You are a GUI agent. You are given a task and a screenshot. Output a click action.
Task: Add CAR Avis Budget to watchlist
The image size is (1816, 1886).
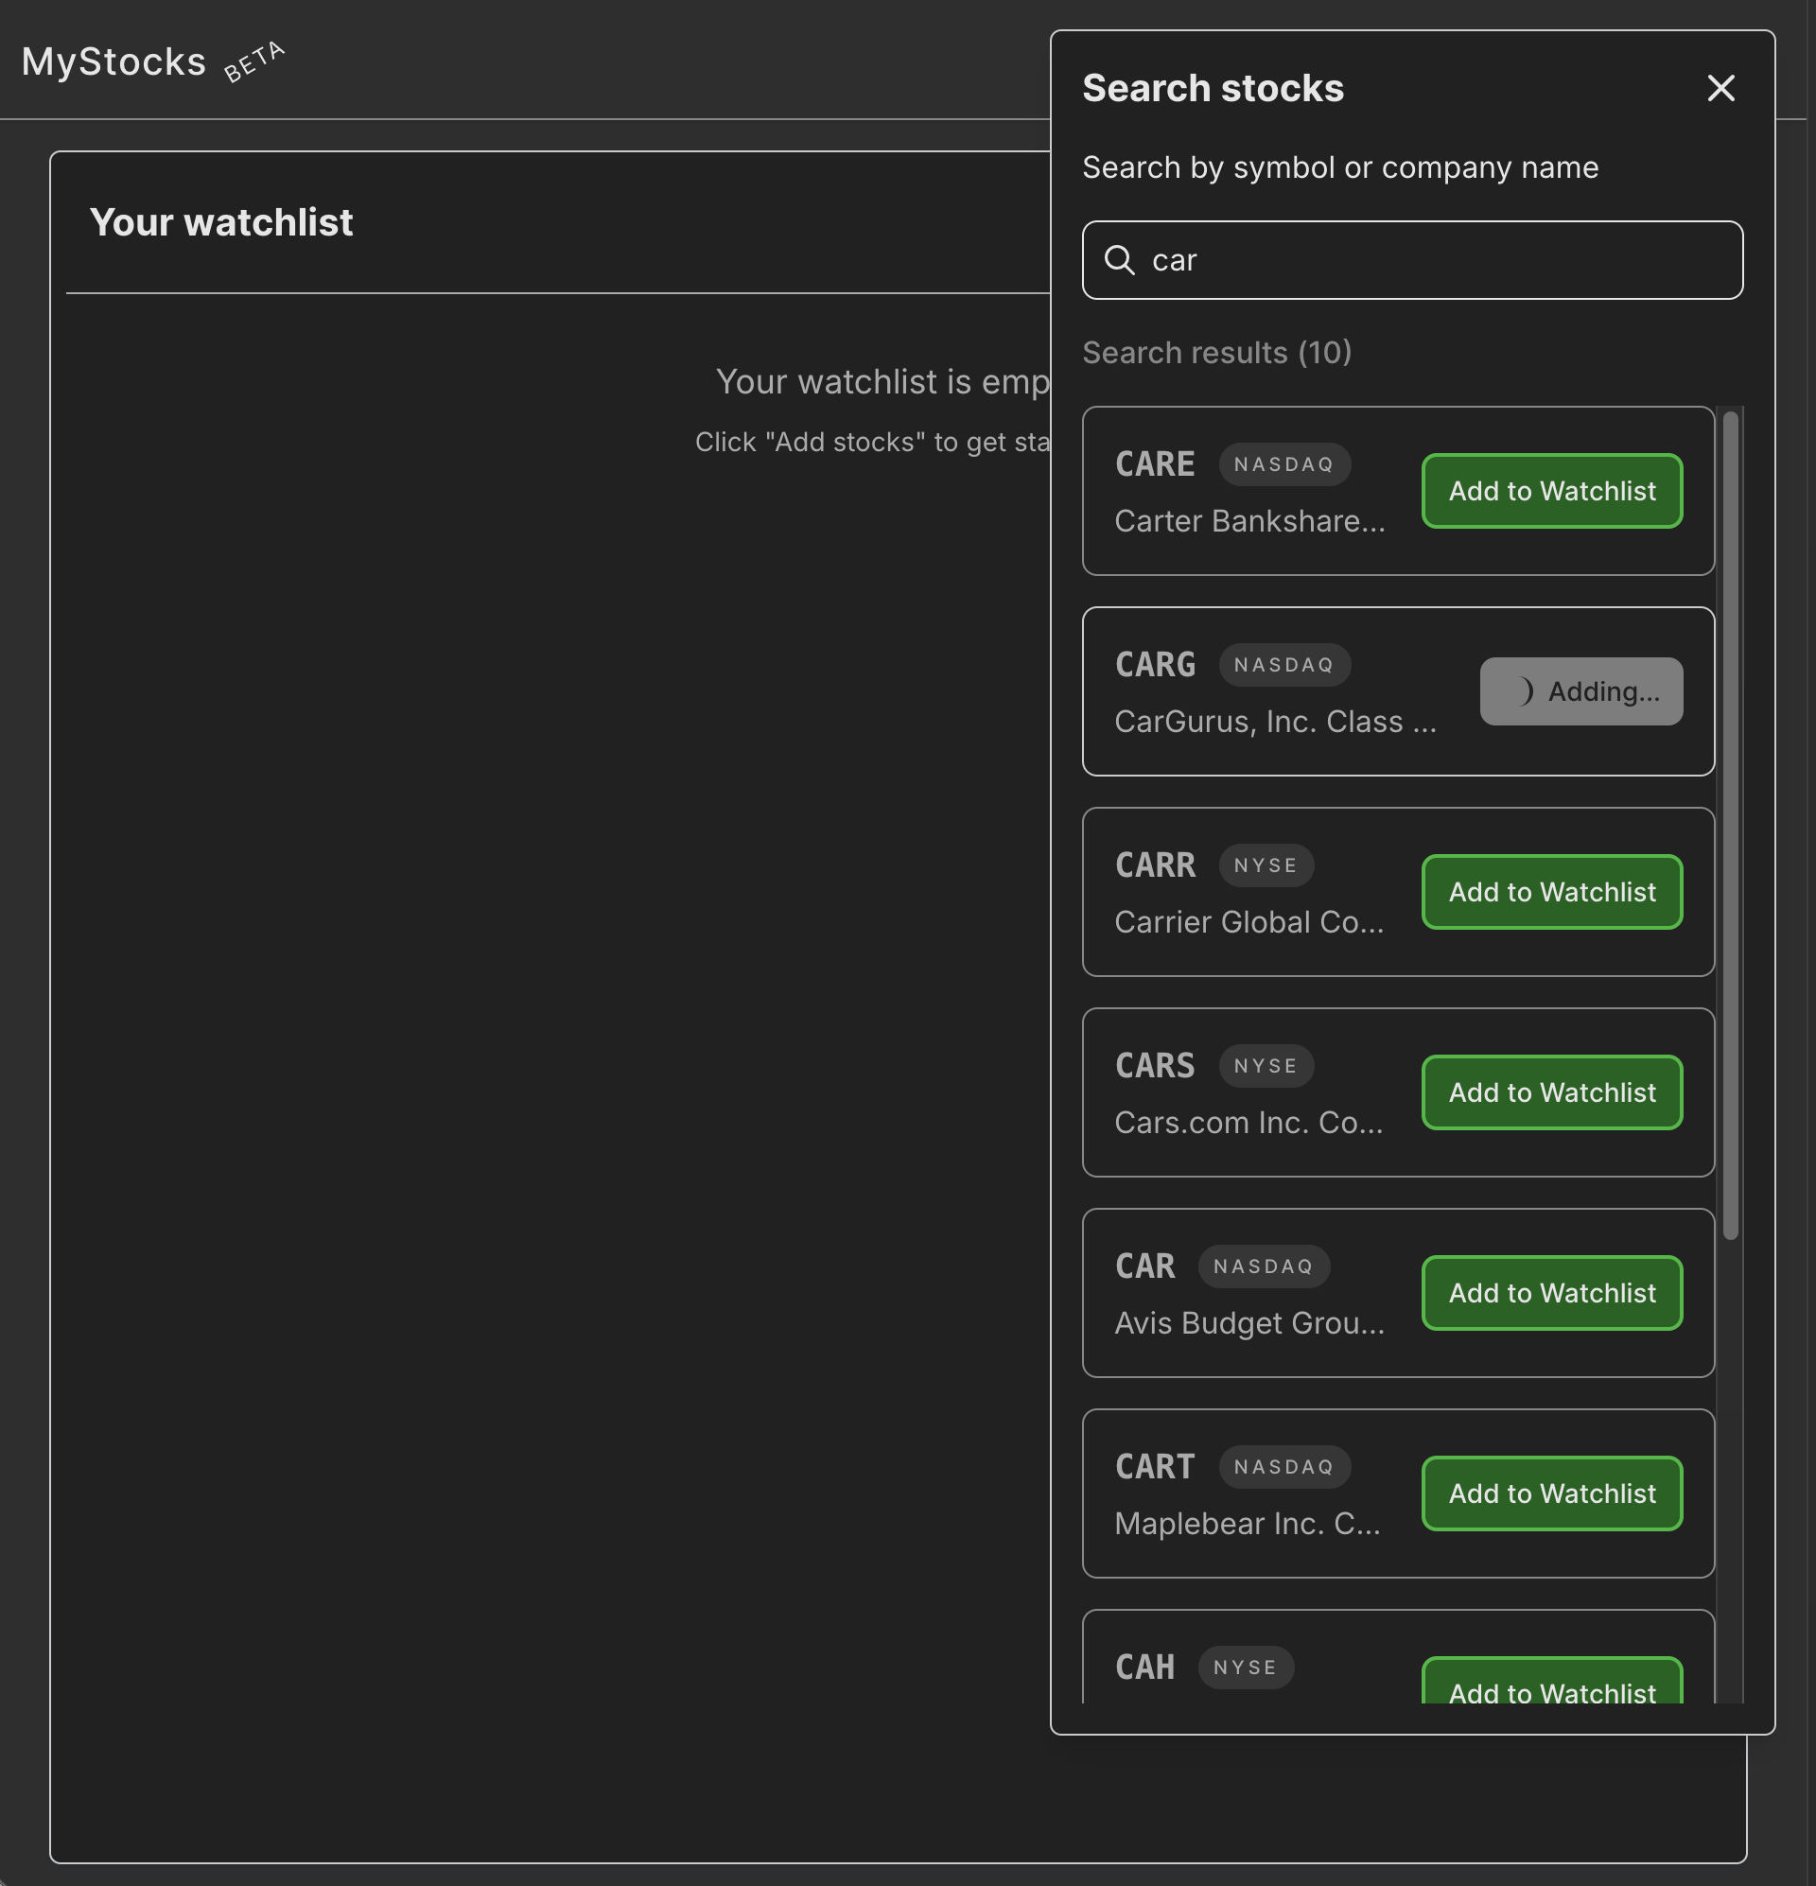(x=1550, y=1292)
